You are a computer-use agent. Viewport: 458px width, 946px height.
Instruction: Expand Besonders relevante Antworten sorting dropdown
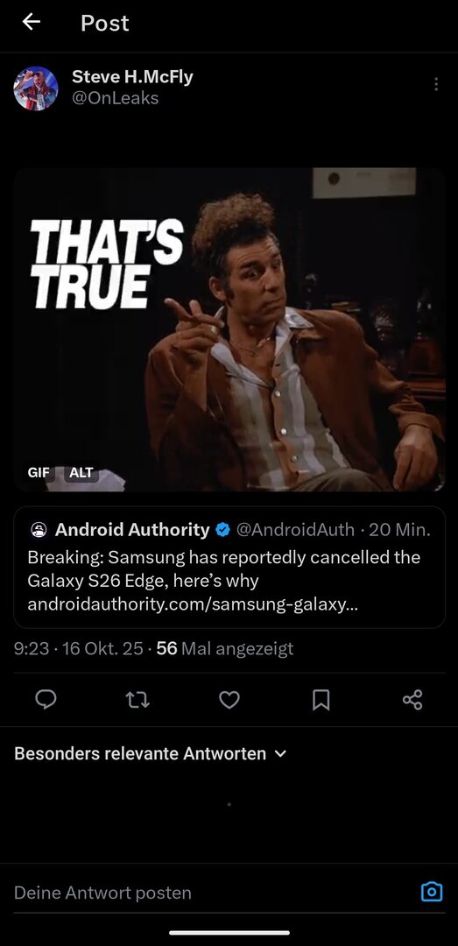pos(151,753)
